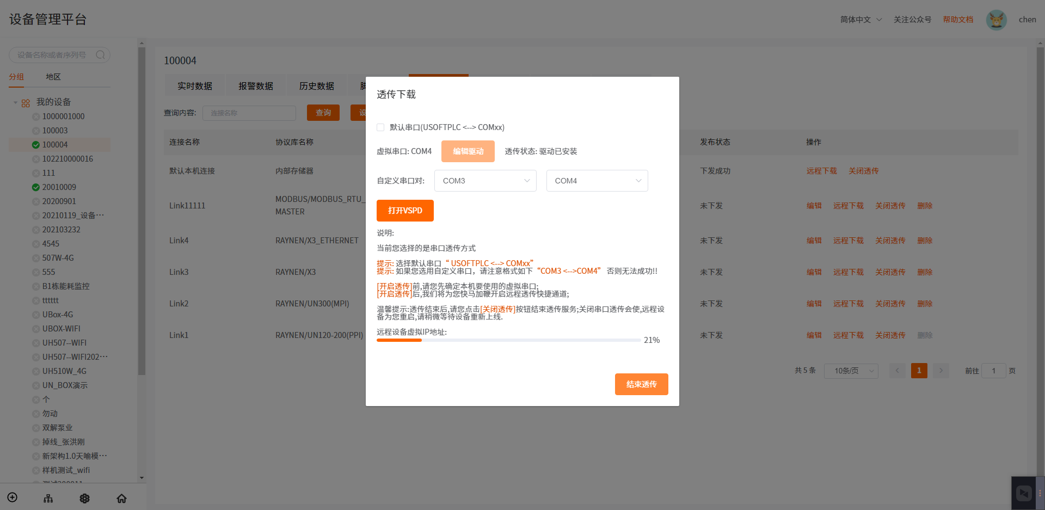Select page 1 in pagination
The width and height of the screenshot is (1045, 510).
(x=919, y=371)
